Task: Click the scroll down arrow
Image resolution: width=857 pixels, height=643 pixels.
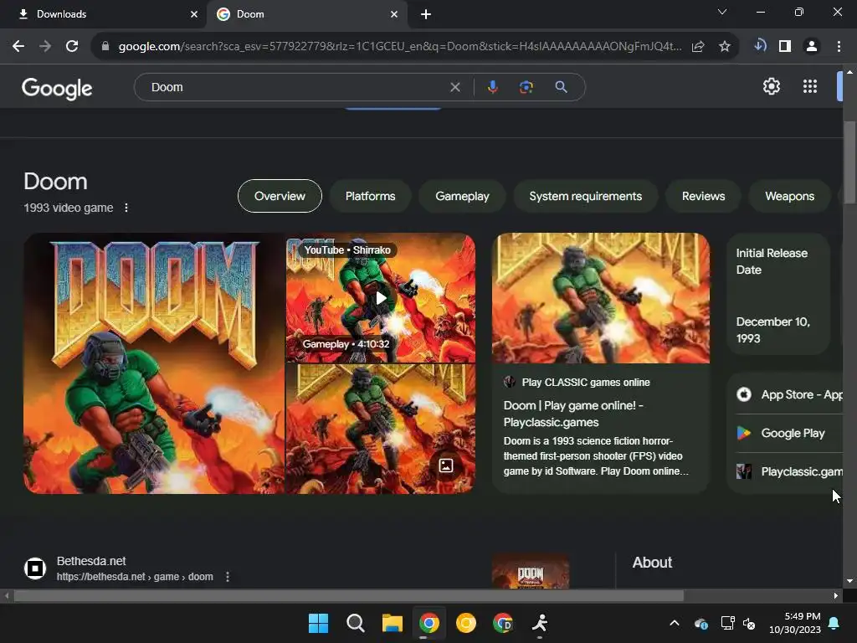Action: tap(849, 581)
